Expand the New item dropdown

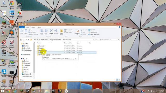[68, 30]
